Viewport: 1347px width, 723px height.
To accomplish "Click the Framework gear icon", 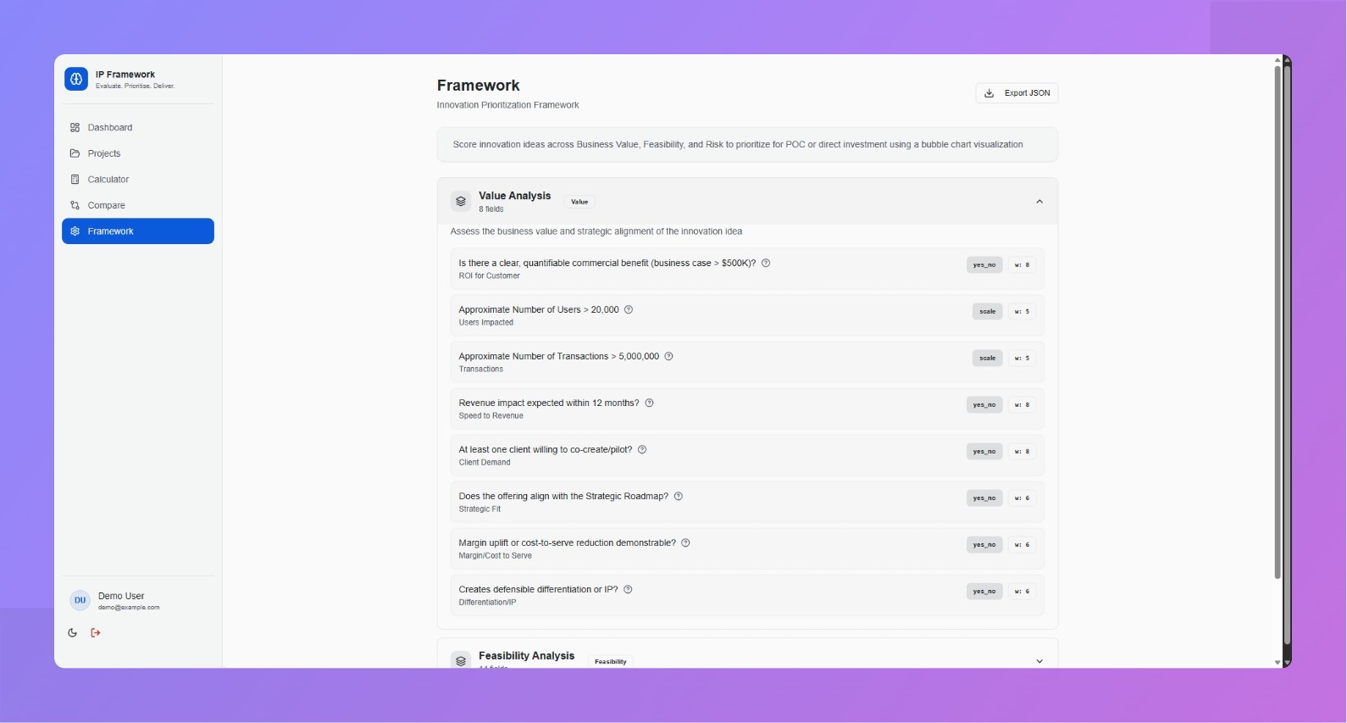I will (x=75, y=231).
